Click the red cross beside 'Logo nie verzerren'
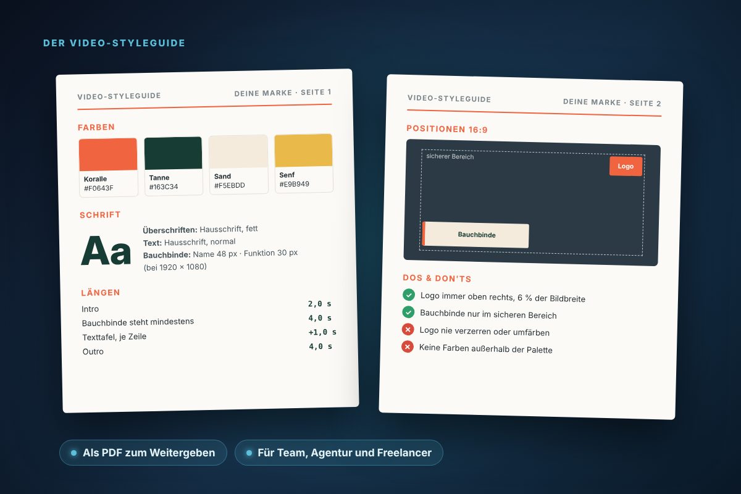The image size is (741, 494). pyautogui.click(x=408, y=329)
